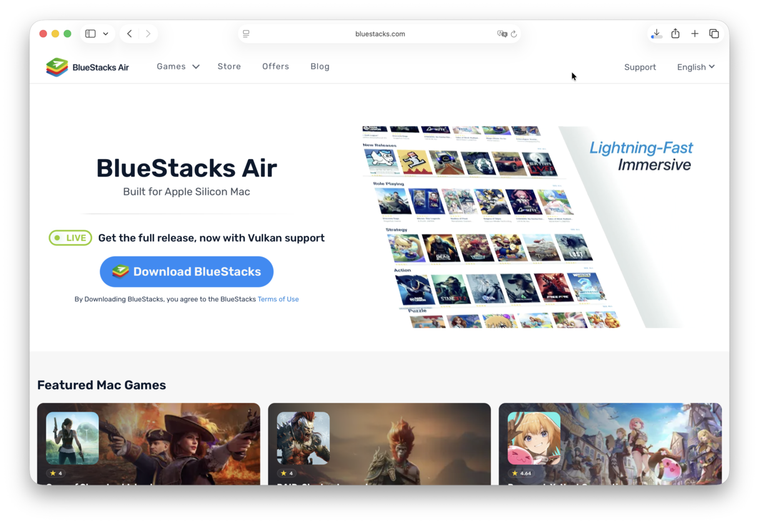Viewport: 759px width, 524px height.
Task: Click the armored warrior game icon
Action: click(304, 438)
